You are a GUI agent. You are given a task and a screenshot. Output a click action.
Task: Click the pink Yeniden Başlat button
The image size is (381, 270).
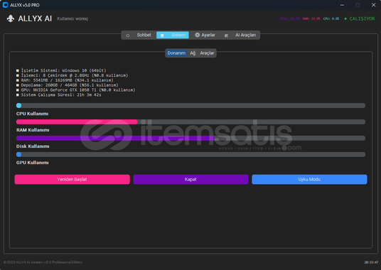pyautogui.click(x=73, y=180)
